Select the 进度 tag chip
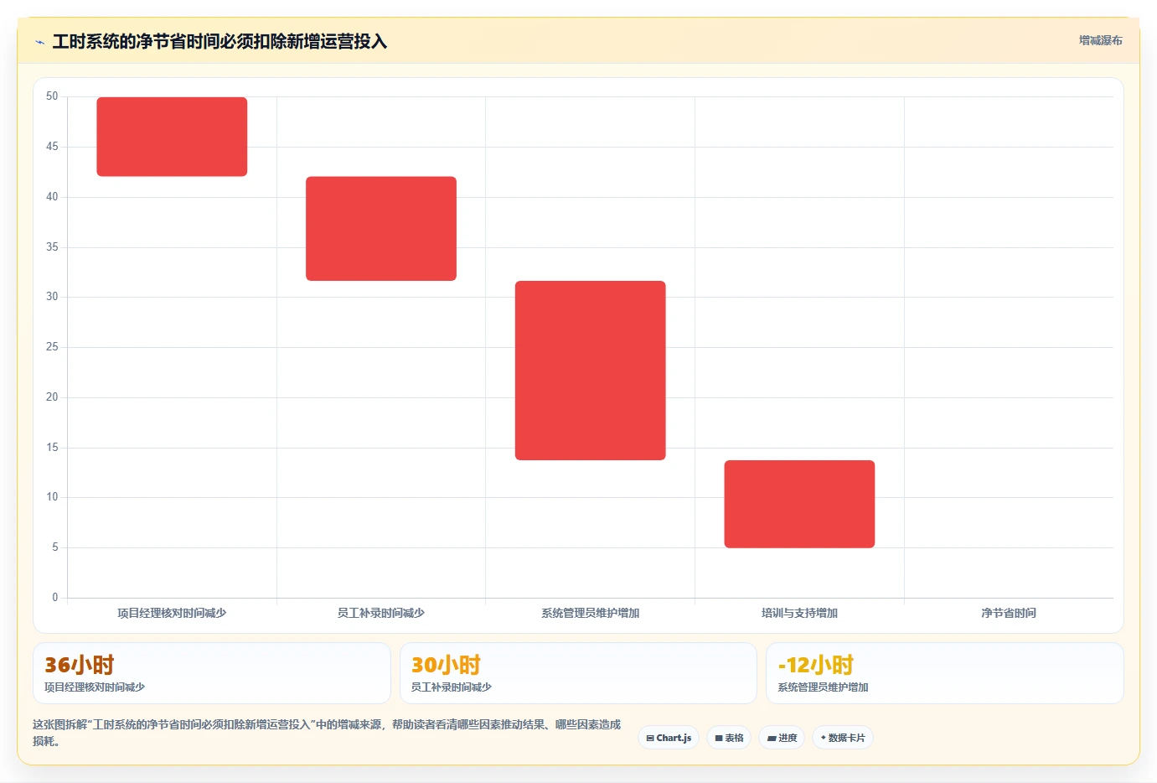This screenshot has height=783, width=1157. [782, 738]
